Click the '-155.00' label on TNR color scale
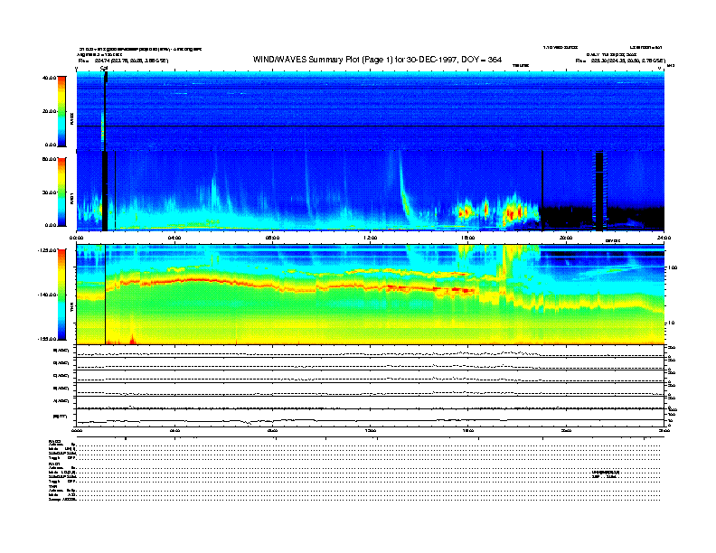This screenshot has height=553, width=716. coord(48,339)
